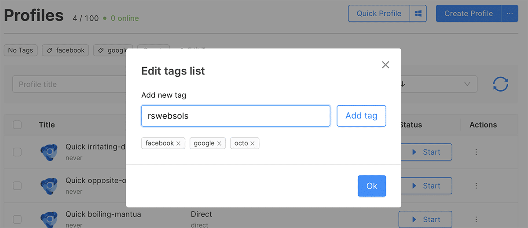The image size is (528, 228).
Task: Remove the facebook tag with its x icon
Action: coord(178,143)
